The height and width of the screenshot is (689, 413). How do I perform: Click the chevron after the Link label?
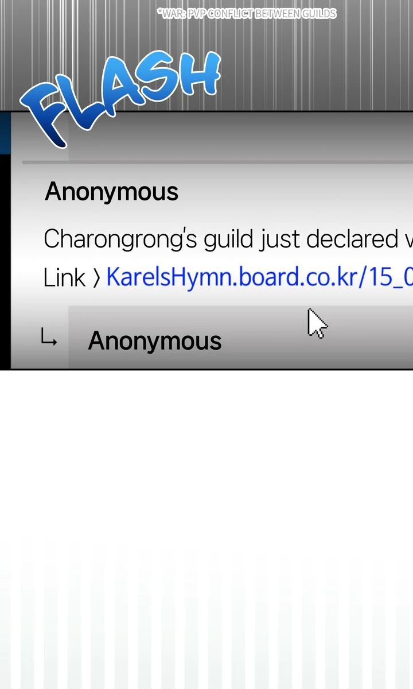coord(96,278)
